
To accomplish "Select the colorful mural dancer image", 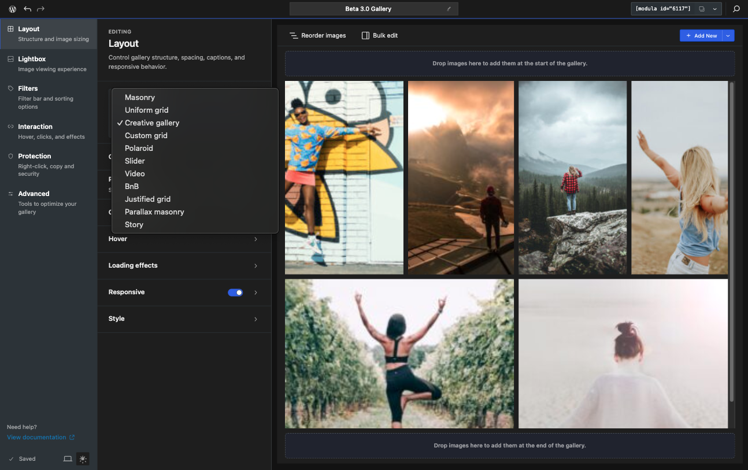I will [344, 177].
